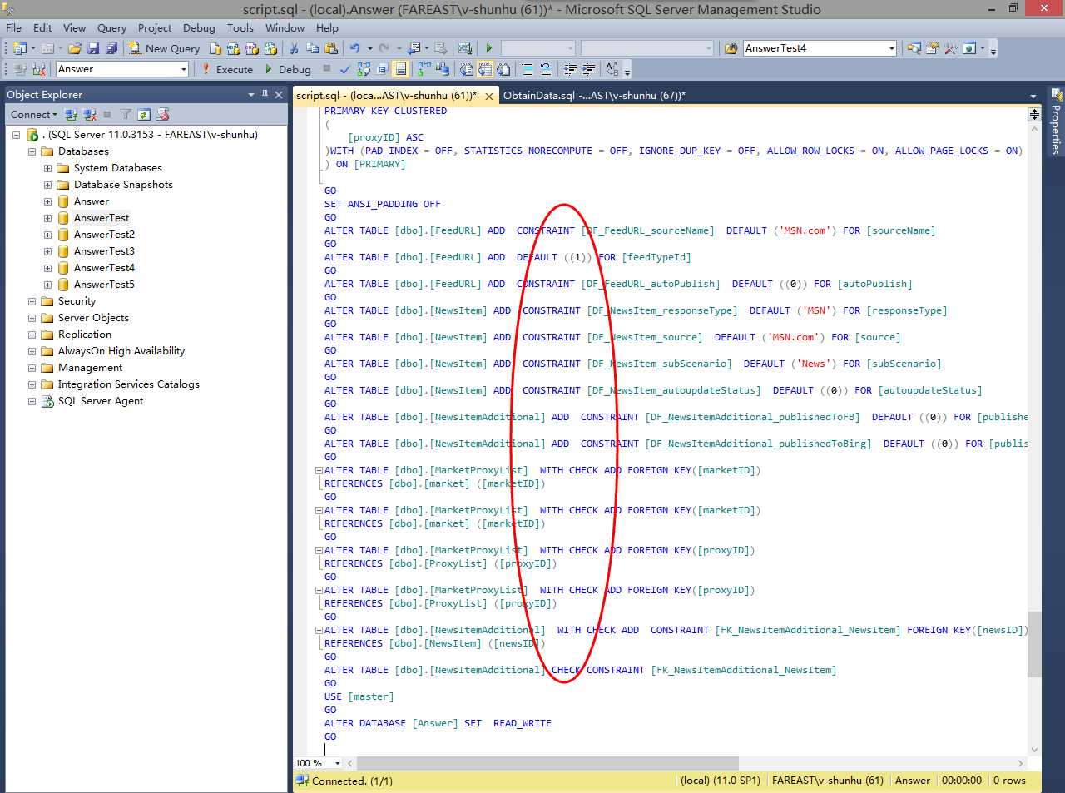Click the Open File folder icon
This screenshot has height=793, width=1065.
(75, 48)
